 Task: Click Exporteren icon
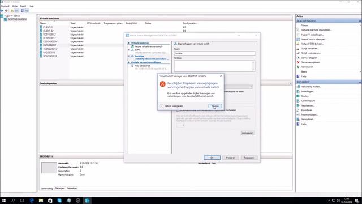click(x=298, y=110)
